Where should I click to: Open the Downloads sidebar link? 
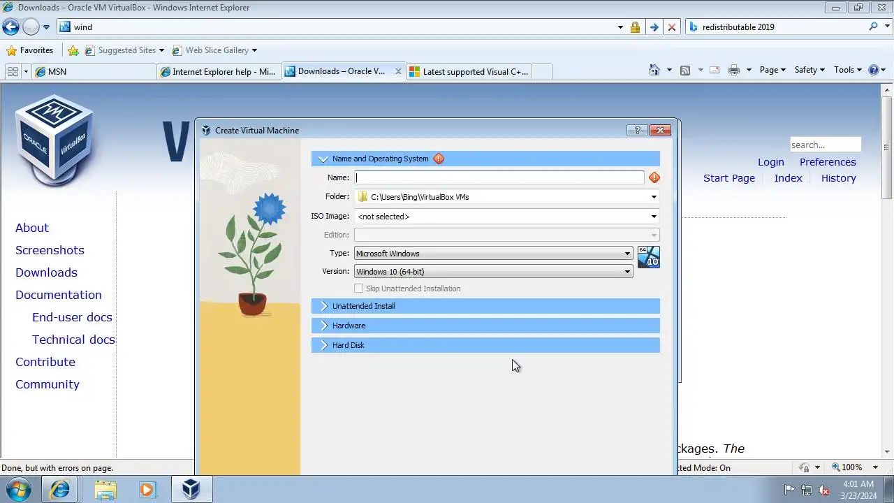(x=46, y=272)
